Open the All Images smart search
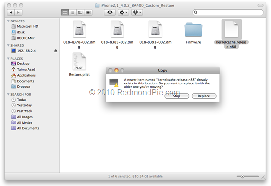 22,117
